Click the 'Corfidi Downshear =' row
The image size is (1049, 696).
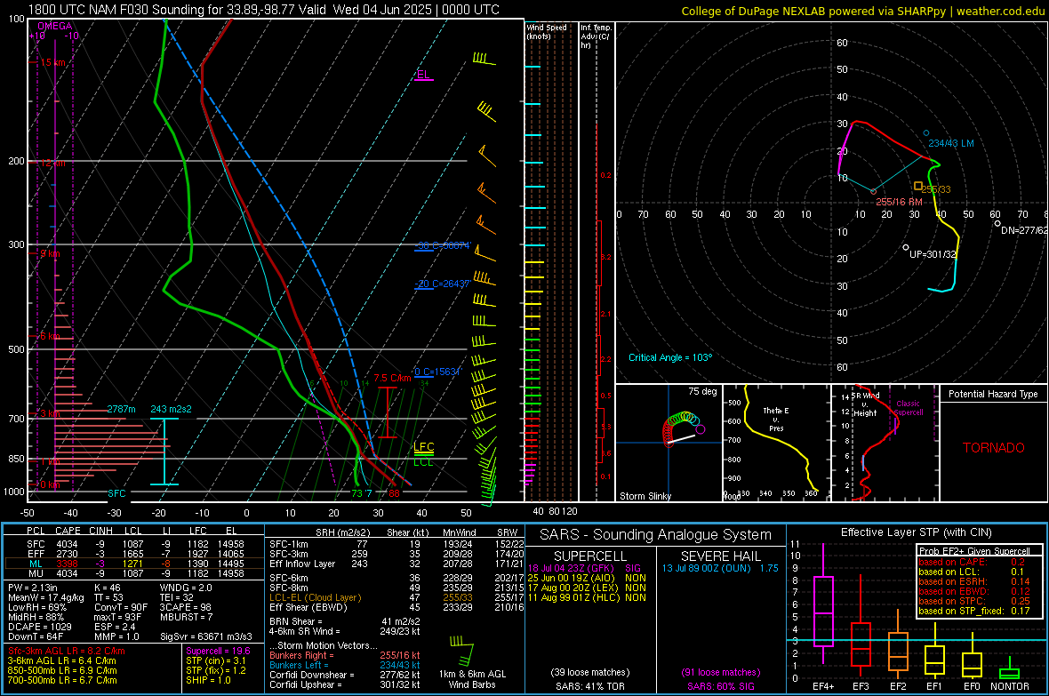tap(345, 675)
